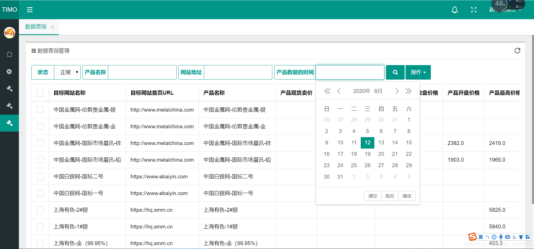Check row 上海有色-1#银
Screen dimensions: 534x249
pyautogui.click(x=40, y=226)
